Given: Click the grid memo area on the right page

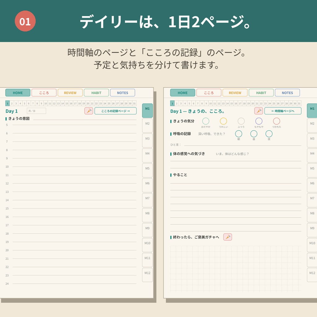Looking at the screenshot, I should coord(236,268).
